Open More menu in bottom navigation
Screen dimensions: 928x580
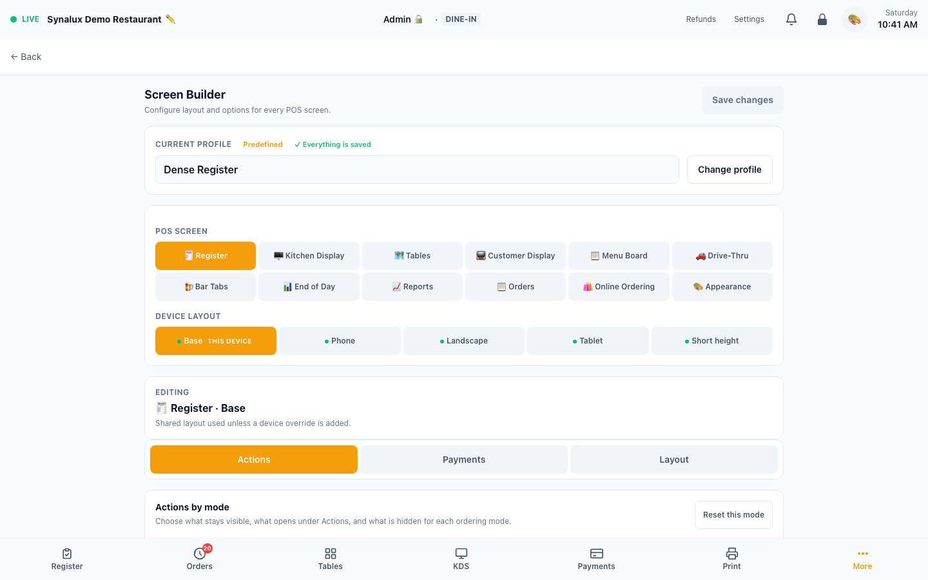coord(862,559)
